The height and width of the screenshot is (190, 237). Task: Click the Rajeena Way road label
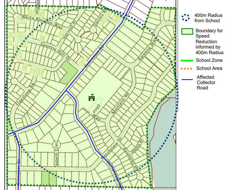click(x=147, y=50)
